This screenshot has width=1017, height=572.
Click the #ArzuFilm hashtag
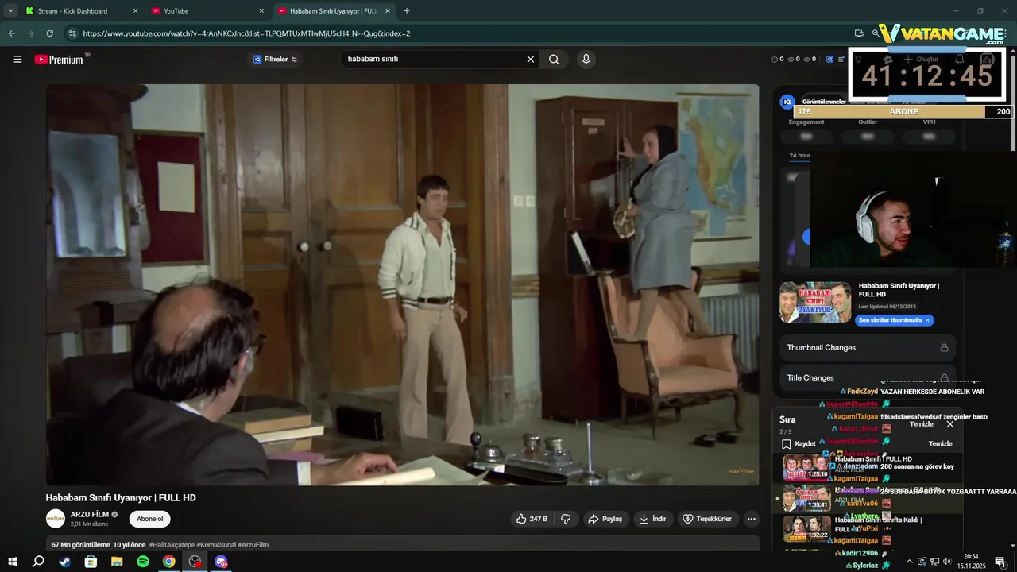[253, 545]
